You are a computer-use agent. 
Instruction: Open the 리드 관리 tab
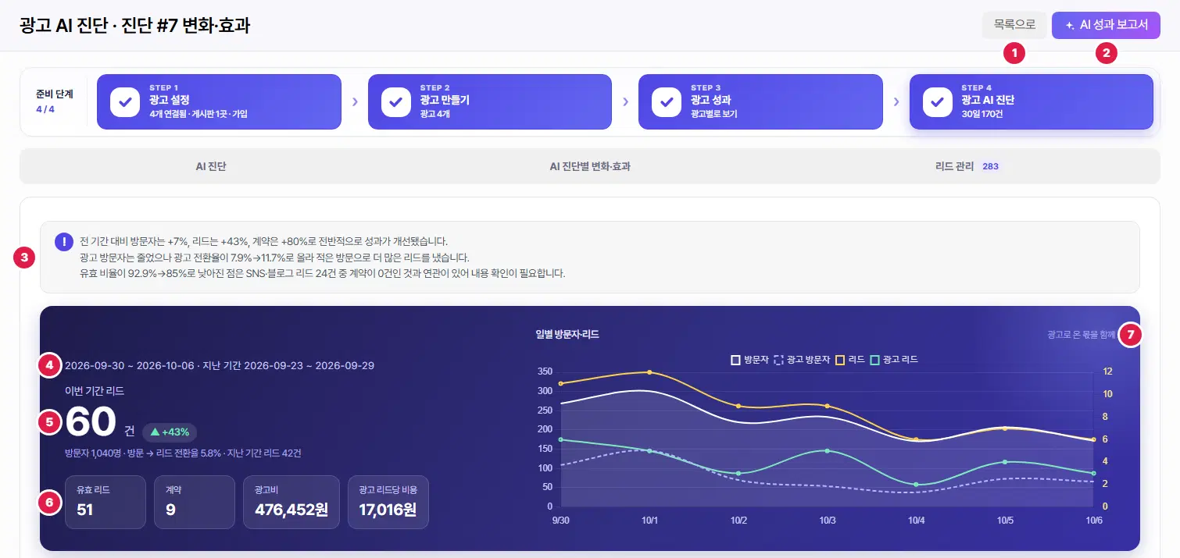point(967,166)
